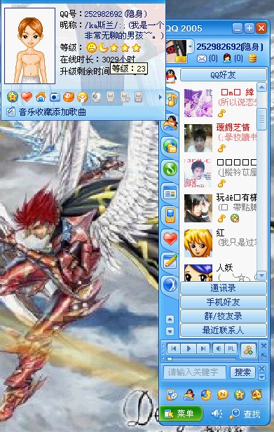Viewport: 274px width, 432px height.
Task: Open the 群/校友录 group tab
Action: click(x=224, y=316)
